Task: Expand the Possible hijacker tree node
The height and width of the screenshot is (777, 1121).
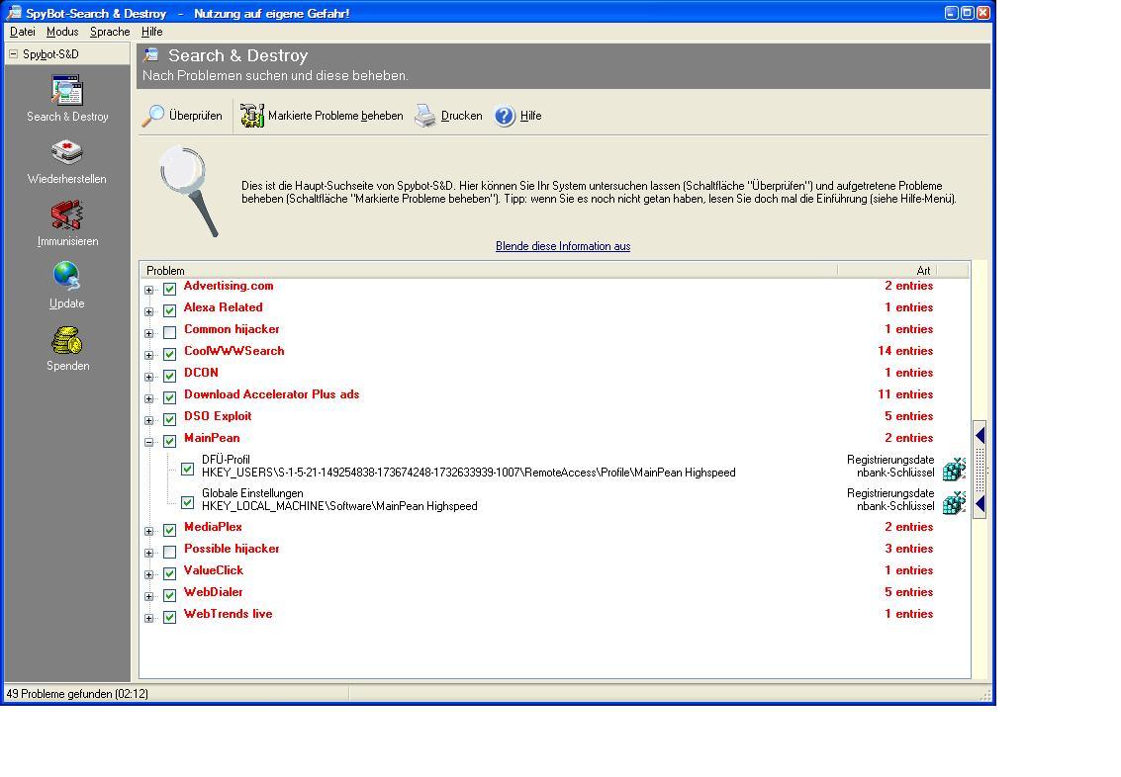Action: [148, 553]
